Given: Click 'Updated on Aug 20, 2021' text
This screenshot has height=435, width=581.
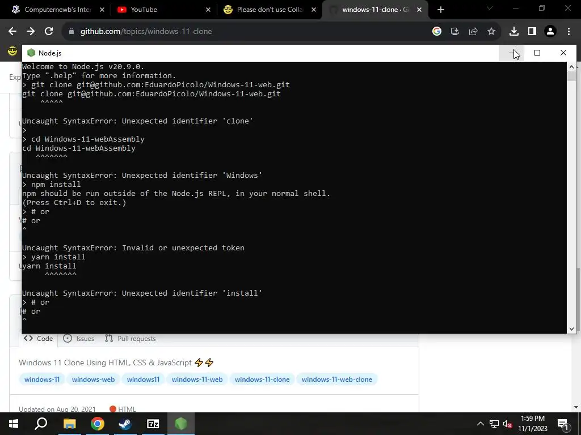Looking at the screenshot, I should tap(57, 409).
